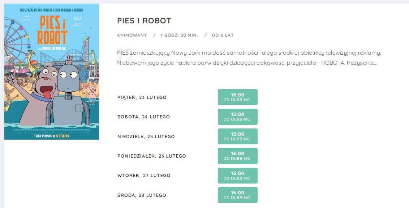Click the PIĄTEK, 23 LUTEGO date label
The height and width of the screenshot is (208, 409).
point(142,98)
